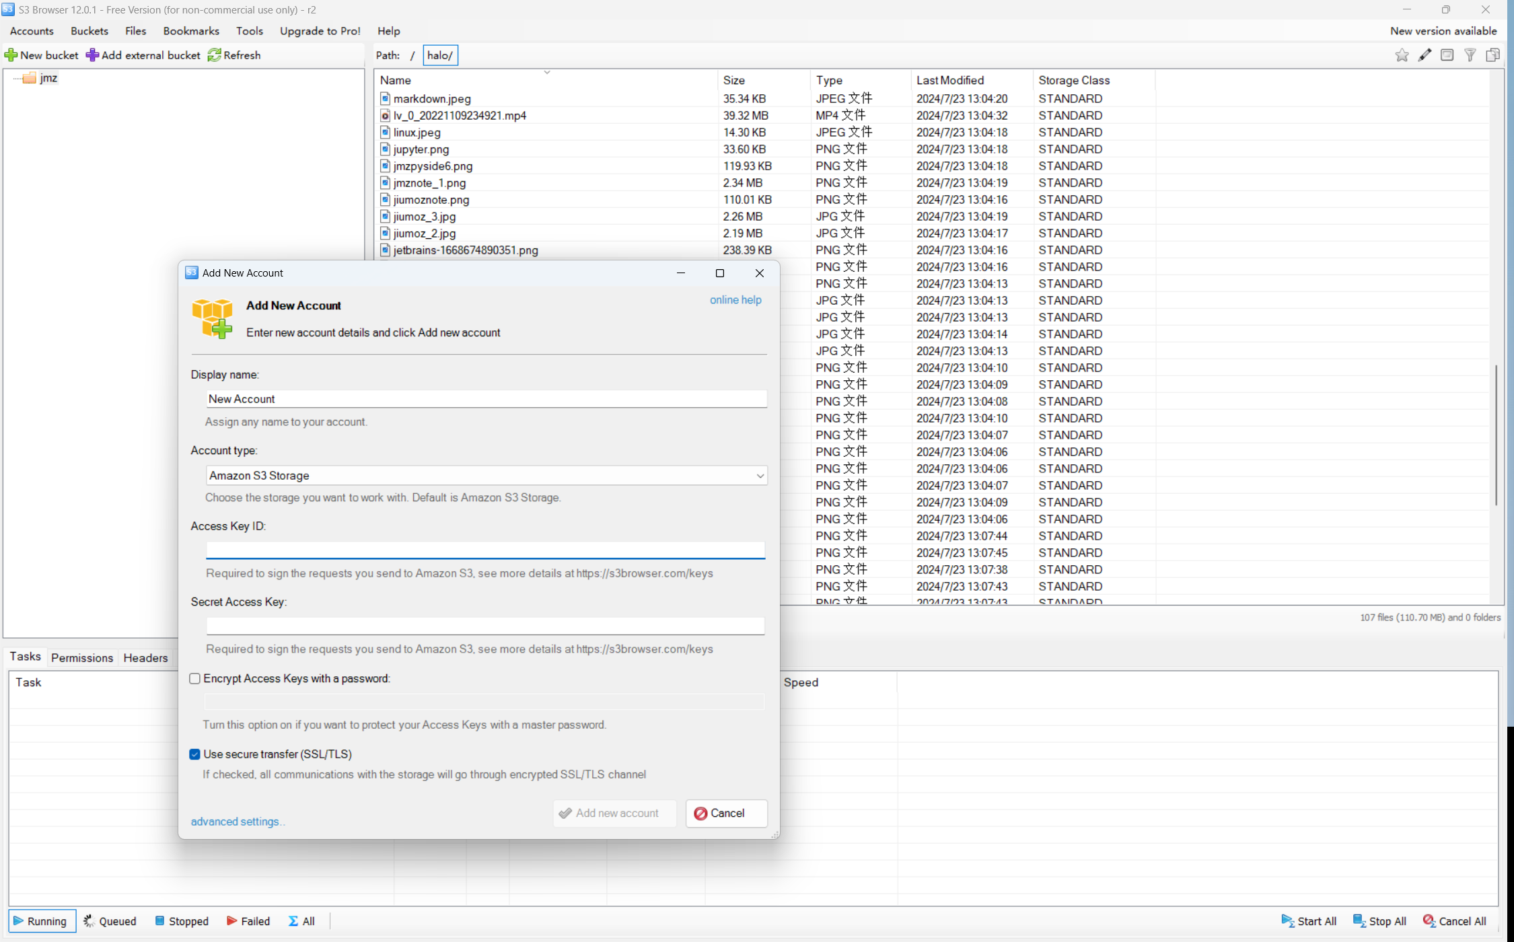Click the copy path icon
This screenshot has width=1514, height=942.
(1493, 55)
